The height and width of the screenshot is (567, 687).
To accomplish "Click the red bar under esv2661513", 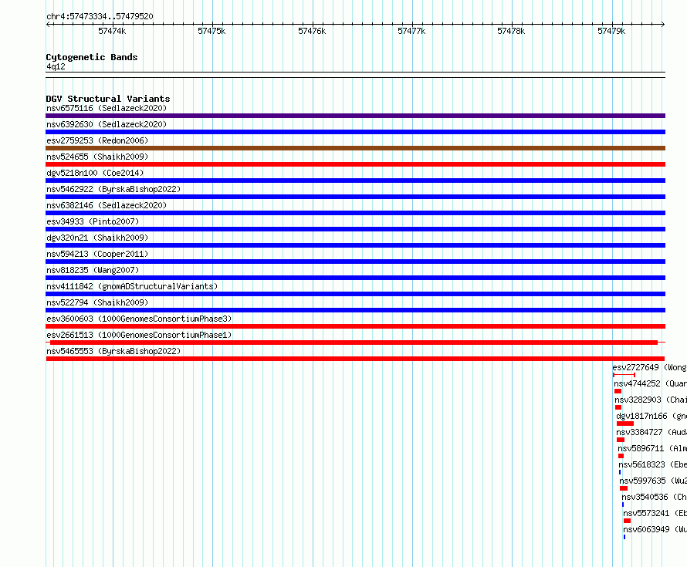I will (x=354, y=343).
